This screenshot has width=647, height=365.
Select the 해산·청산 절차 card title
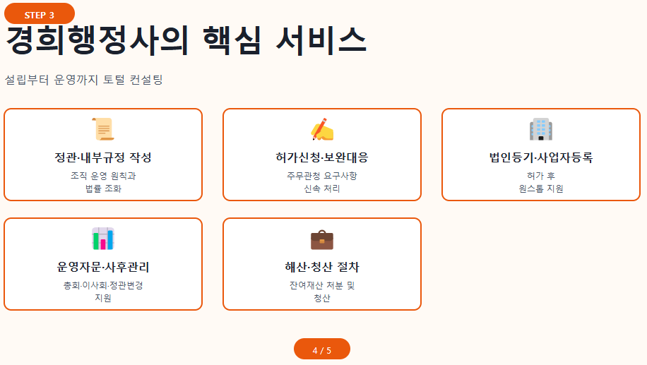(x=322, y=267)
